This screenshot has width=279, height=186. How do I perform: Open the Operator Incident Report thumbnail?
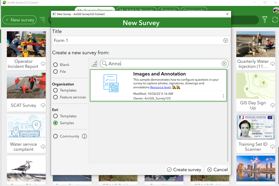coord(26,44)
